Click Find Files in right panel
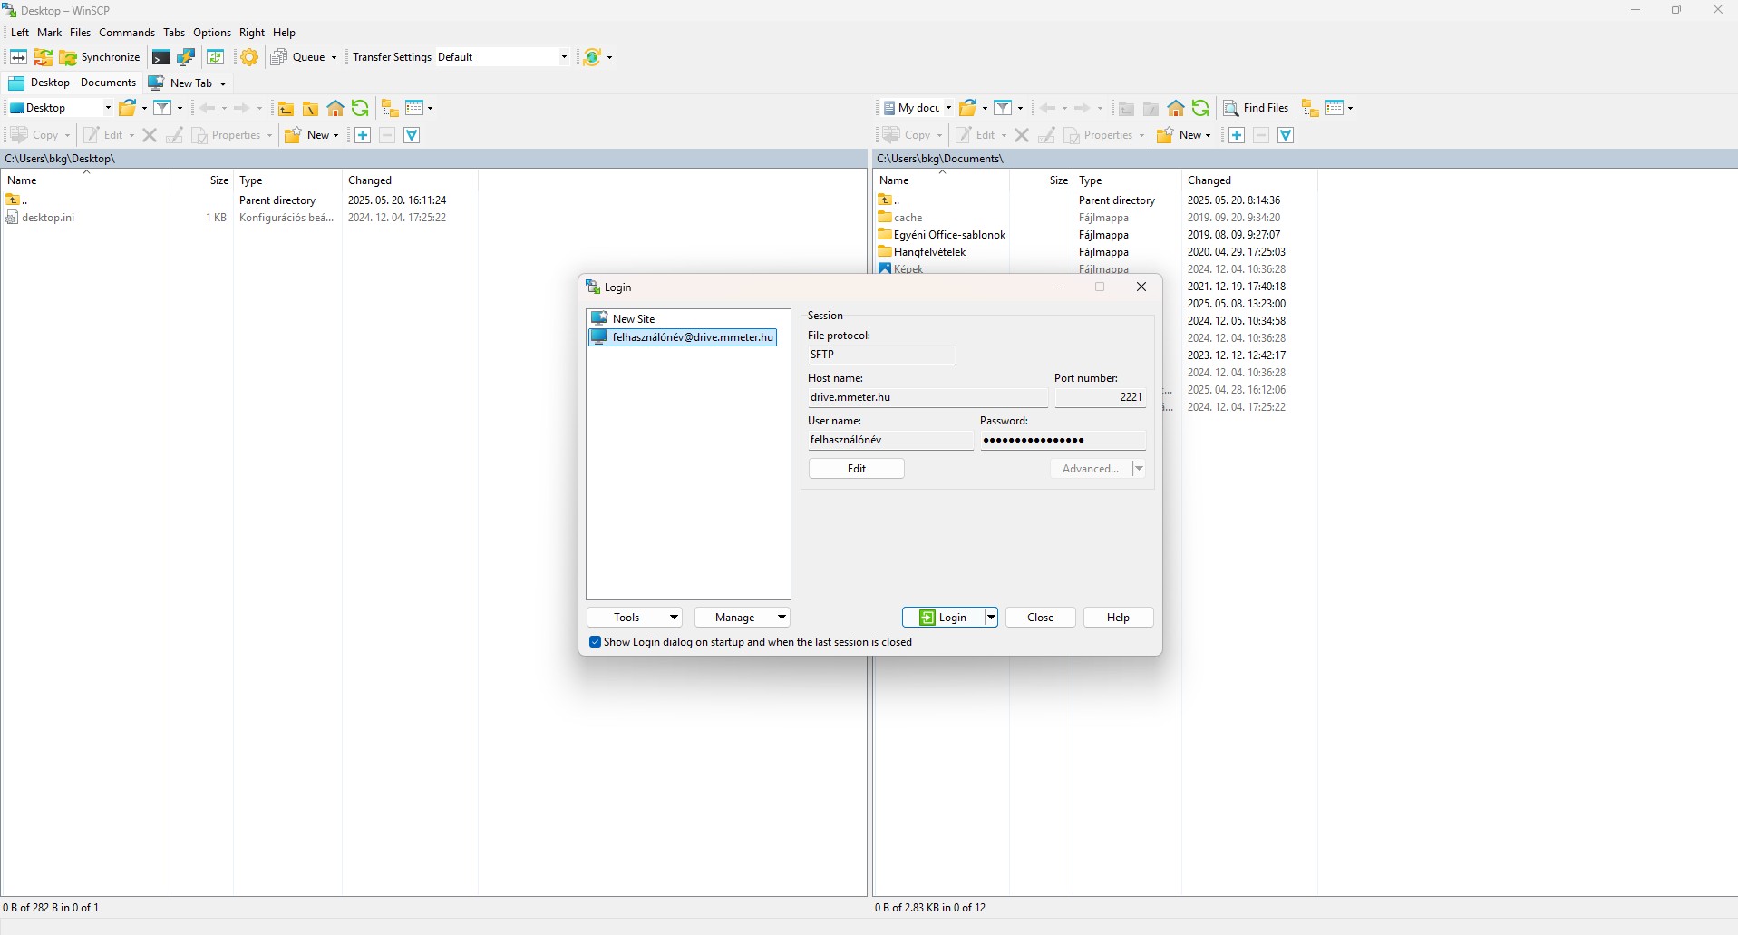1738x935 pixels. tap(1256, 108)
